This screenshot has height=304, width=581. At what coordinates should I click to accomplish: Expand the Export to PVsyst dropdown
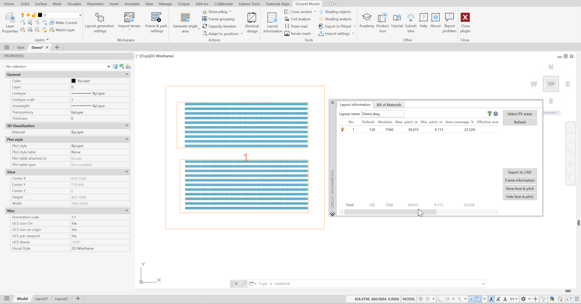354,26
